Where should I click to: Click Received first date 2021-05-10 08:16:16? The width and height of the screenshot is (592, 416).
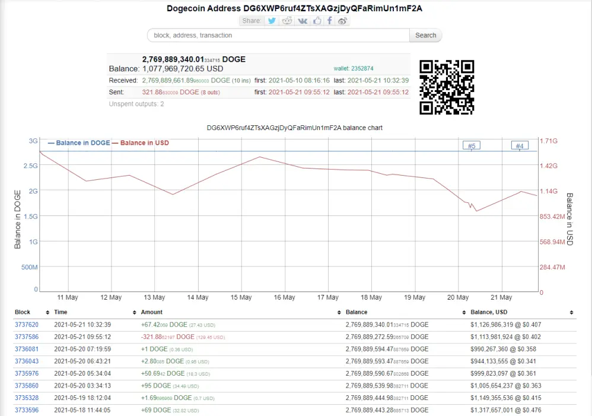[299, 81]
